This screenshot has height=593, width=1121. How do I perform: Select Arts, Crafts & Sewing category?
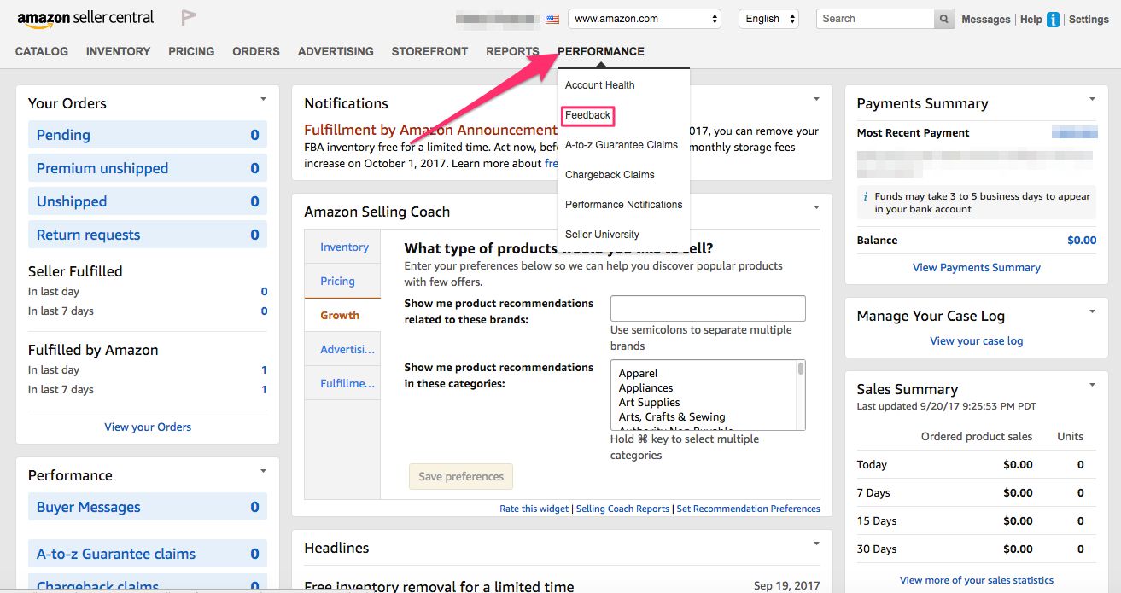(x=671, y=417)
